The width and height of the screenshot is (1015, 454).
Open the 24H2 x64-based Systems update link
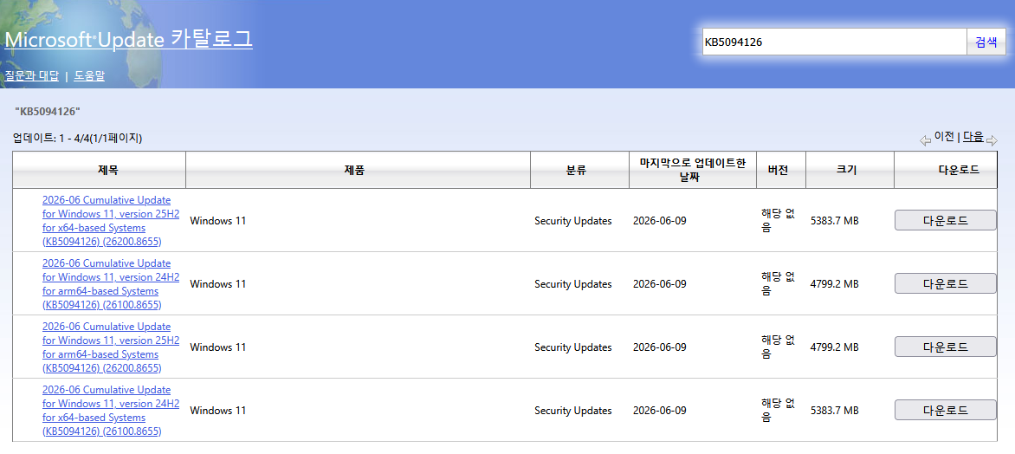[111, 411]
